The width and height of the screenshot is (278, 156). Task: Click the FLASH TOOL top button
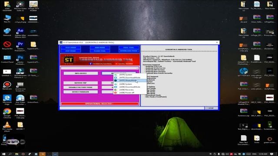[100, 51]
